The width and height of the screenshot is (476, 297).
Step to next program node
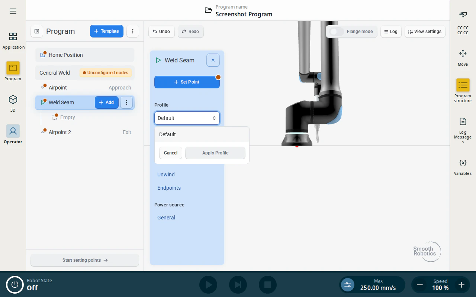[x=238, y=285]
